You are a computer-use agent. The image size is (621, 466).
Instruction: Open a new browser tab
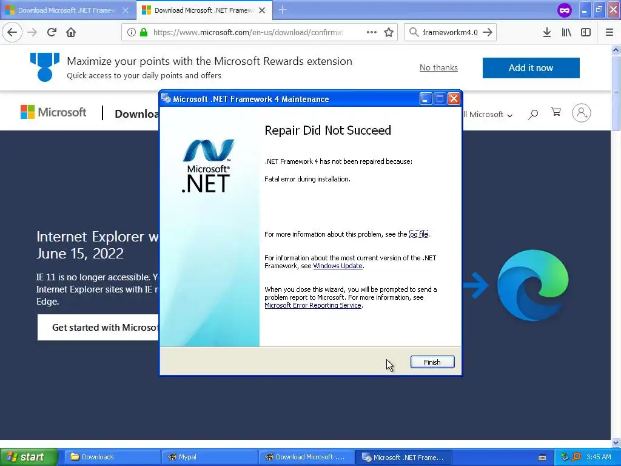click(x=283, y=10)
